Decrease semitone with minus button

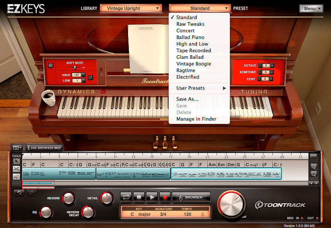click(260, 72)
